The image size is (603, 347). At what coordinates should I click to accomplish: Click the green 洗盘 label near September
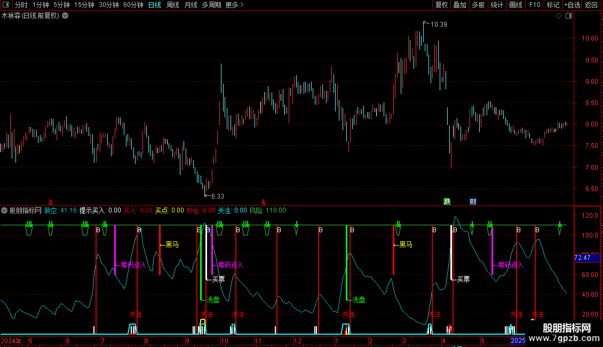[213, 299]
